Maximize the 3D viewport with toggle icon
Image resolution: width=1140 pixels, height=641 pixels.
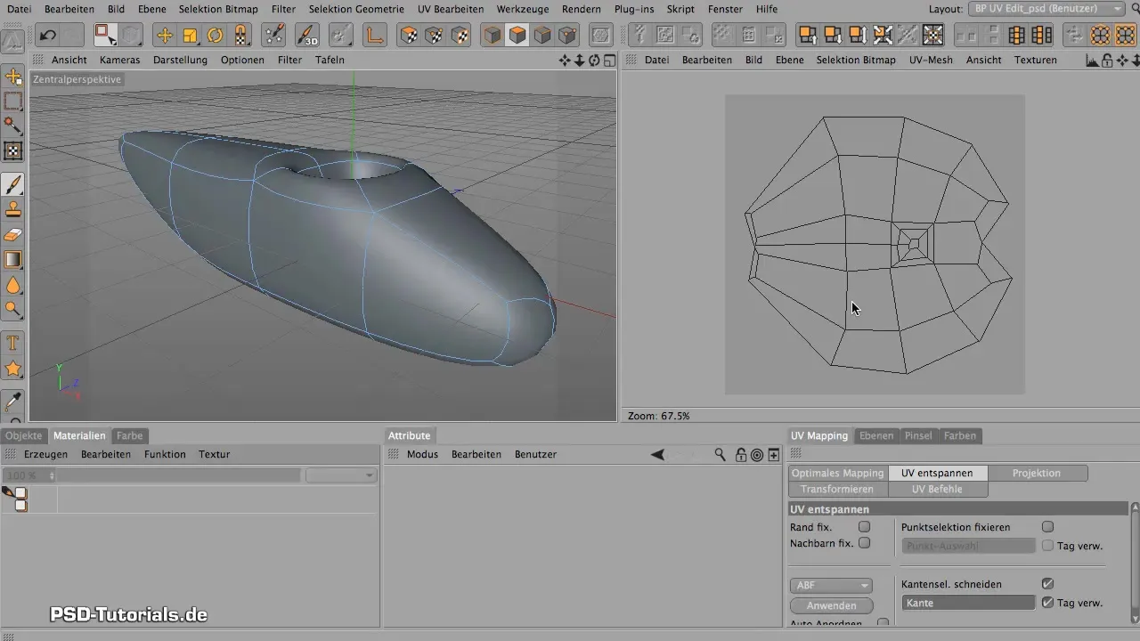click(609, 61)
